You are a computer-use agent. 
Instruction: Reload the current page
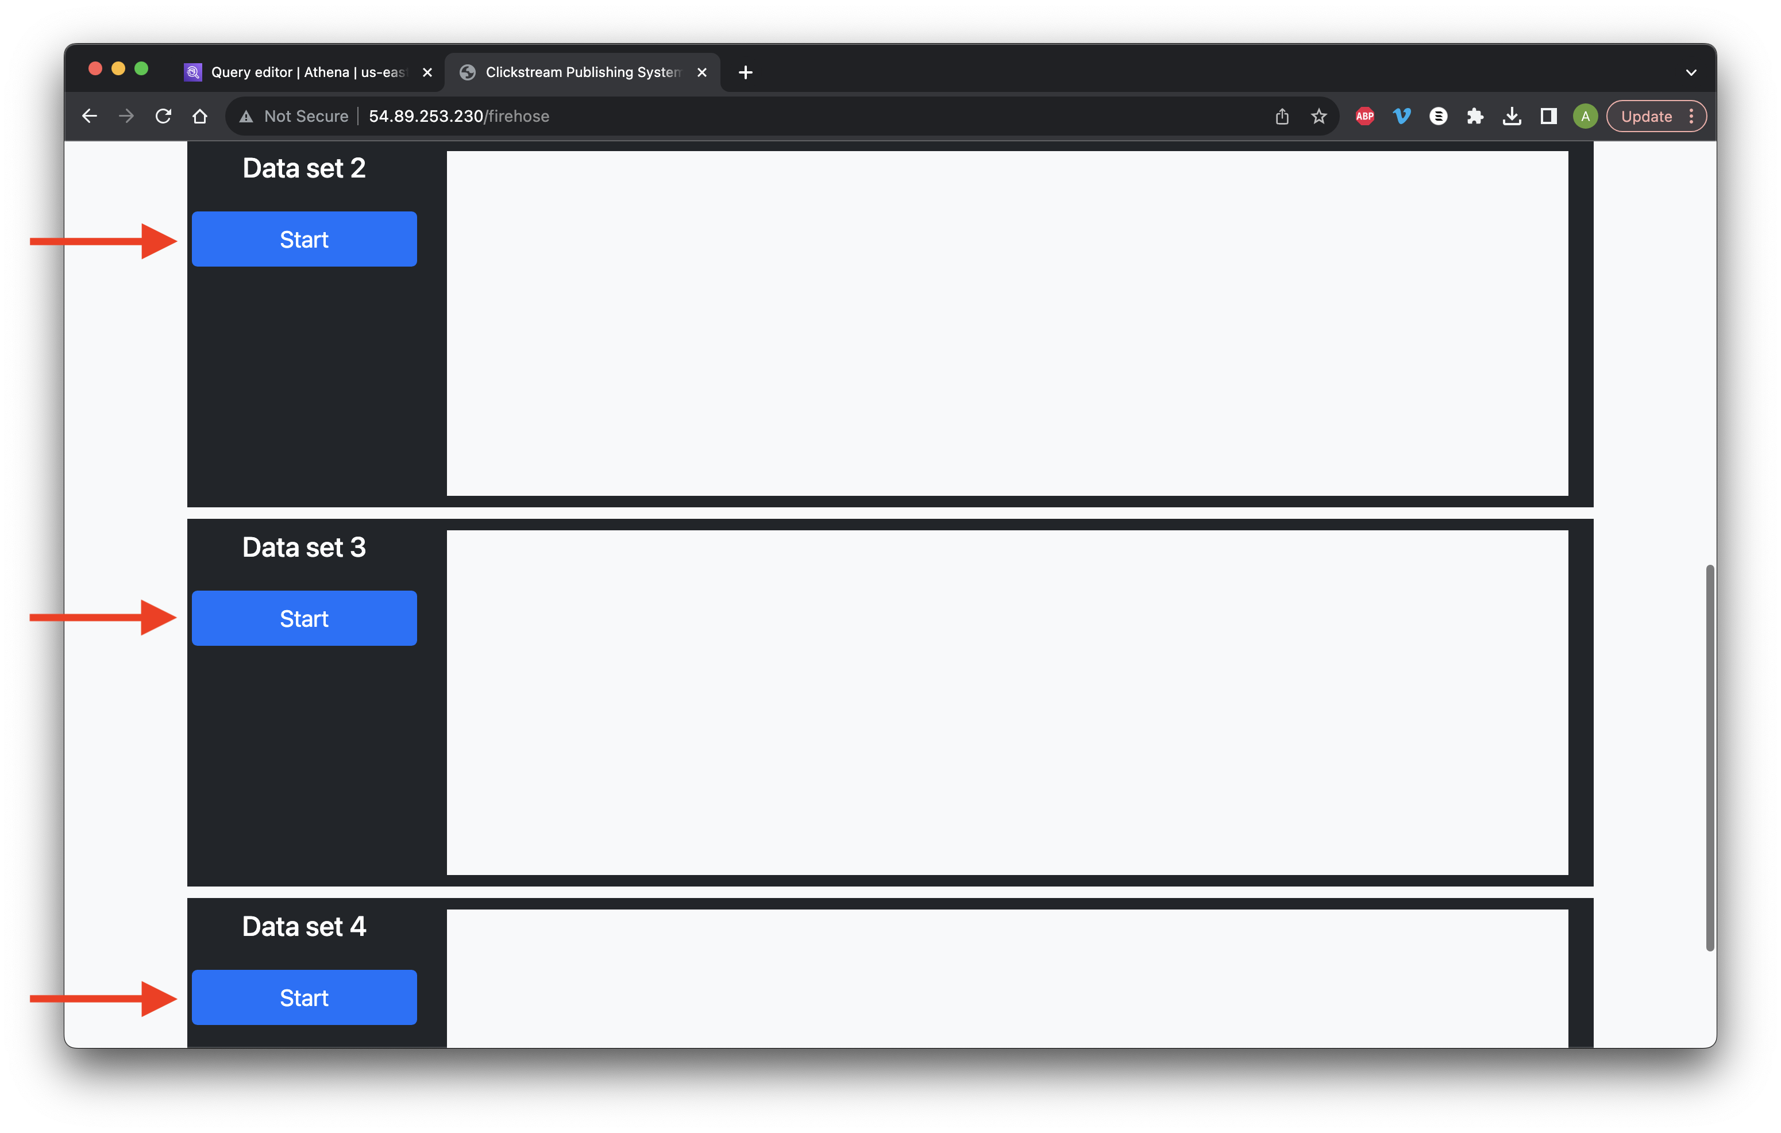pos(164,116)
